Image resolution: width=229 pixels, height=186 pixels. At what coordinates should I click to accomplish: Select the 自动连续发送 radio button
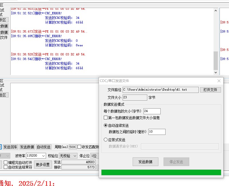pos(105,125)
